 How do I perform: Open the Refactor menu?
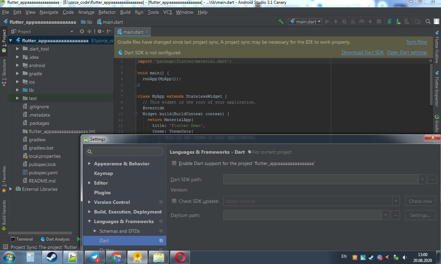[107, 12]
